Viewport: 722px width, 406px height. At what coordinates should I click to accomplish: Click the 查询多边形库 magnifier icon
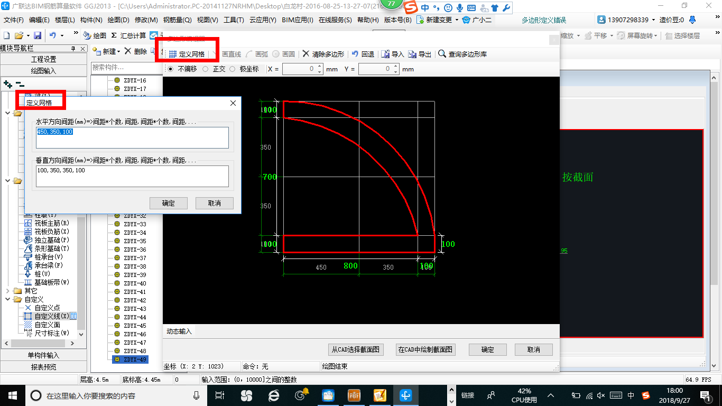coord(442,54)
